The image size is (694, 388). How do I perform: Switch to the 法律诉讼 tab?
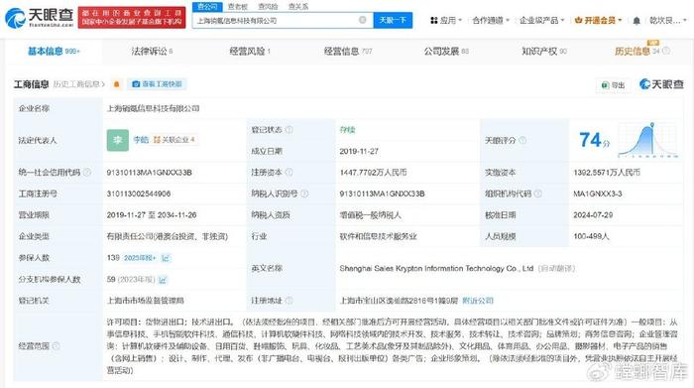[152, 52]
